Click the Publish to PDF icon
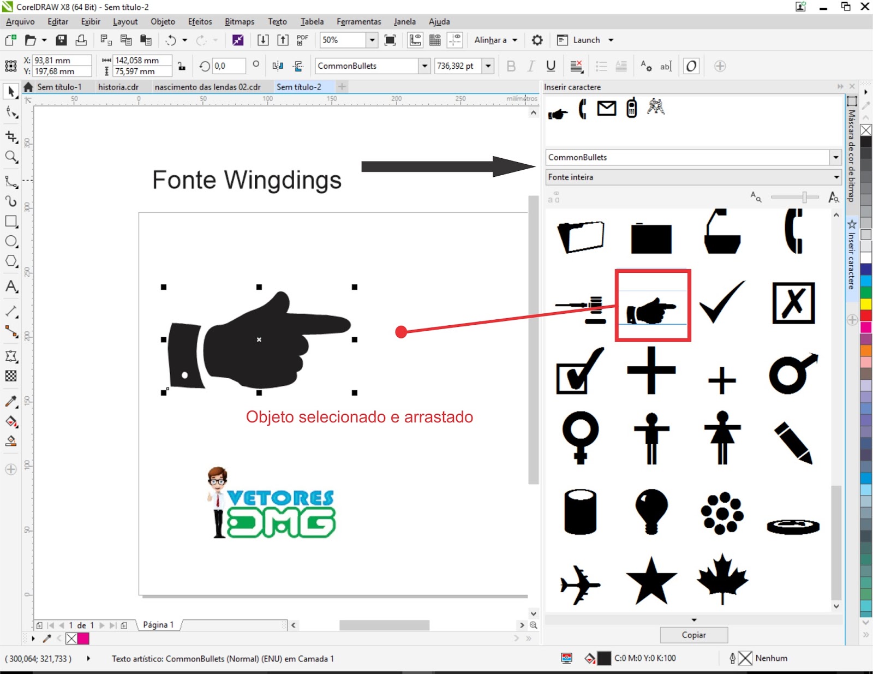The image size is (873, 674). [x=302, y=39]
